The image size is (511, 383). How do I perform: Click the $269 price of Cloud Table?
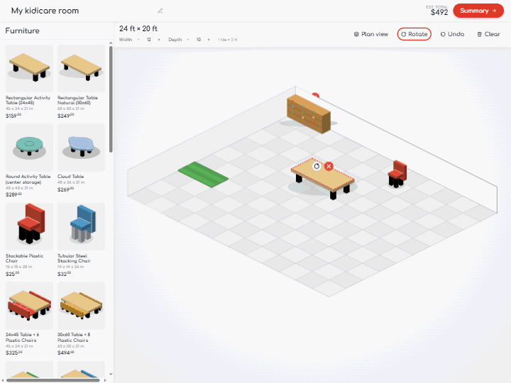[65, 189]
